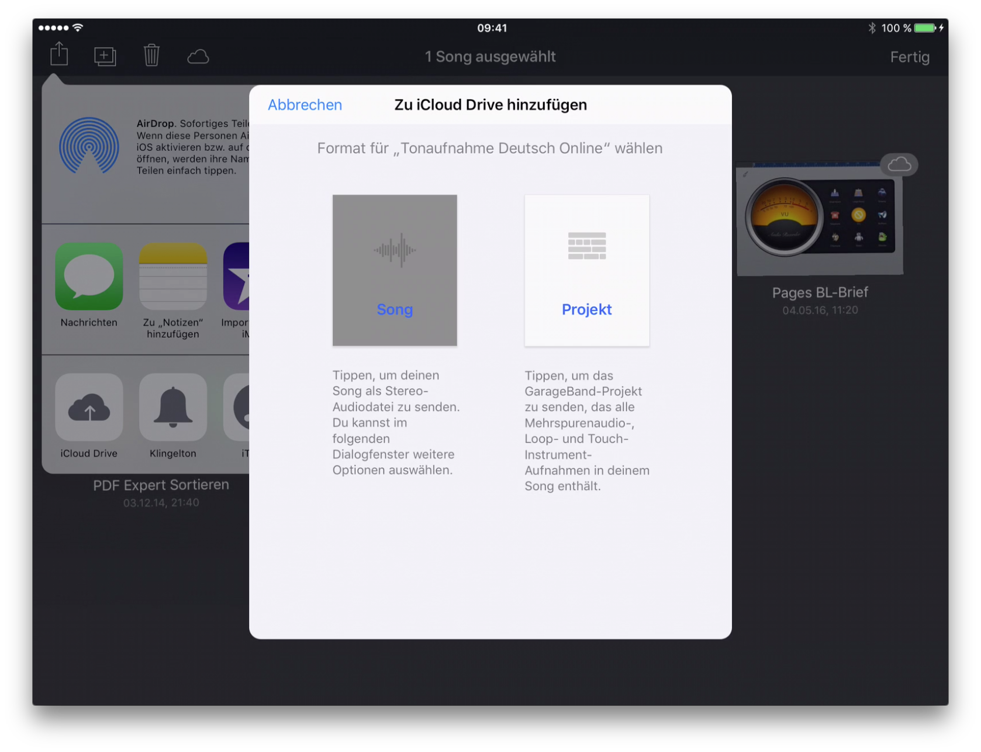Select the Zu Notizen hinzufügen icon
The height and width of the screenshot is (752, 981).
pyautogui.click(x=173, y=277)
